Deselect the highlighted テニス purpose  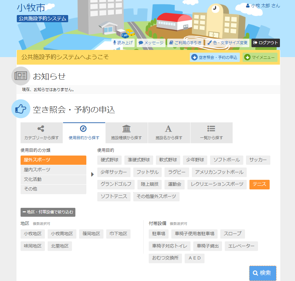(x=259, y=184)
